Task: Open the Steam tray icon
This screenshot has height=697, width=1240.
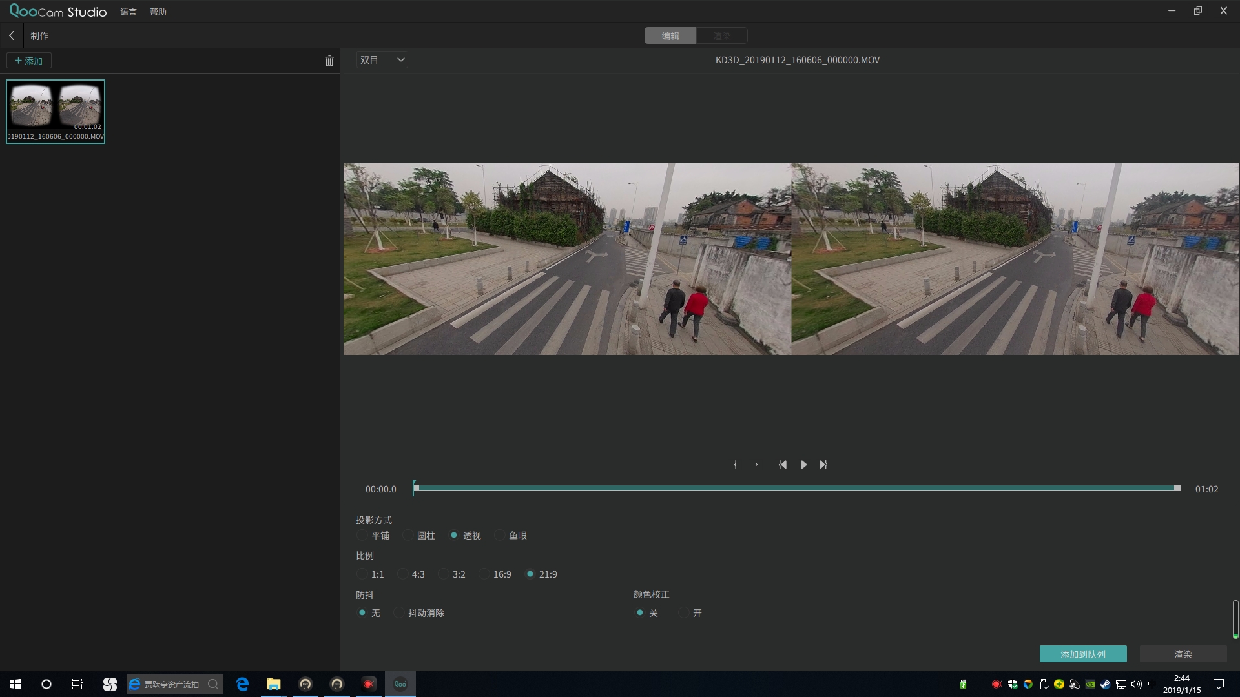Action: (x=1106, y=684)
